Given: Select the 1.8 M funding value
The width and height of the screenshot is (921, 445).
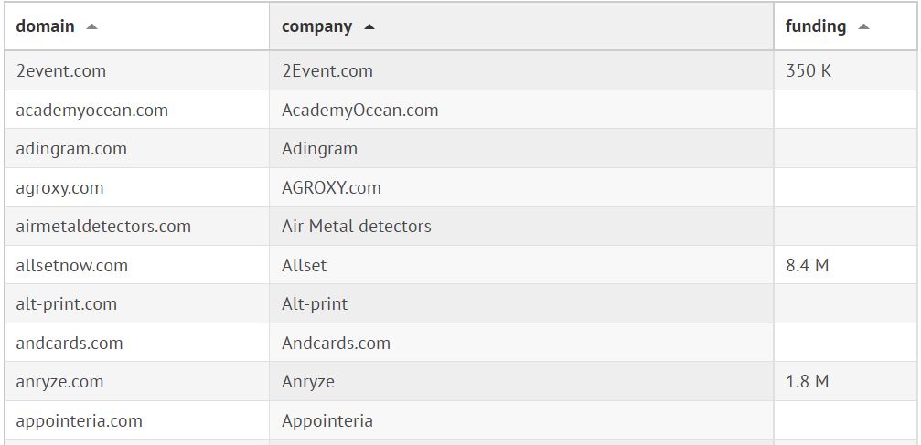Looking at the screenshot, I should (808, 381).
